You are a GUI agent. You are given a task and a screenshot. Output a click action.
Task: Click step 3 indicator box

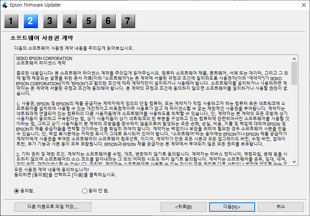click(x=50, y=21)
